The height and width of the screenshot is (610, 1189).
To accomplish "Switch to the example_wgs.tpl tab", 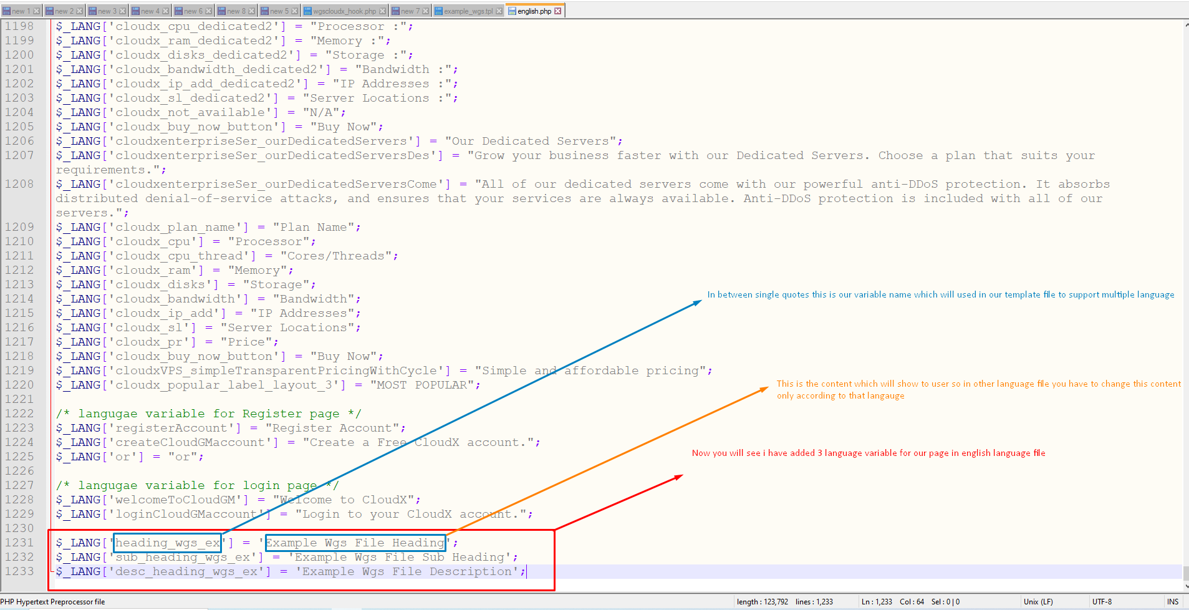I will pos(468,11).
